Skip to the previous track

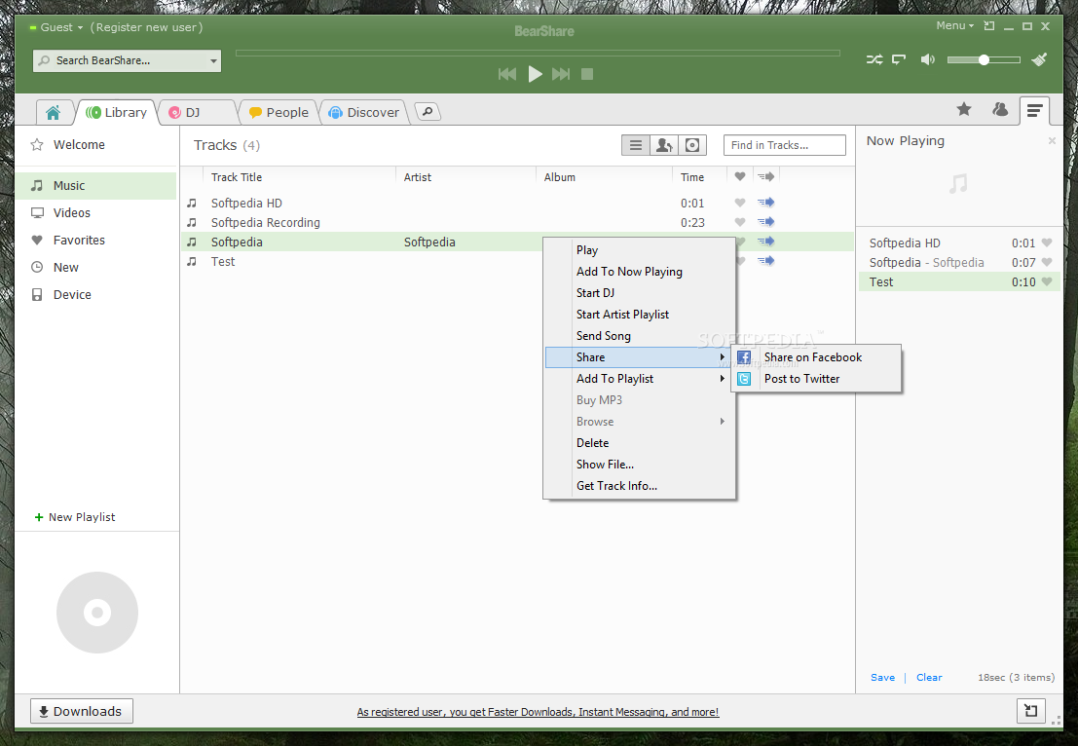coord(507,74)
